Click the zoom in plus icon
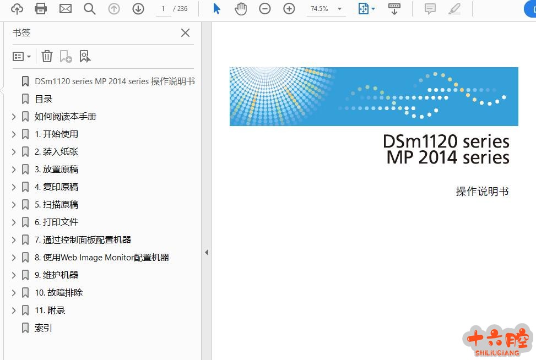The width and height of the screenshot is (536, 360). pos(289,9)
